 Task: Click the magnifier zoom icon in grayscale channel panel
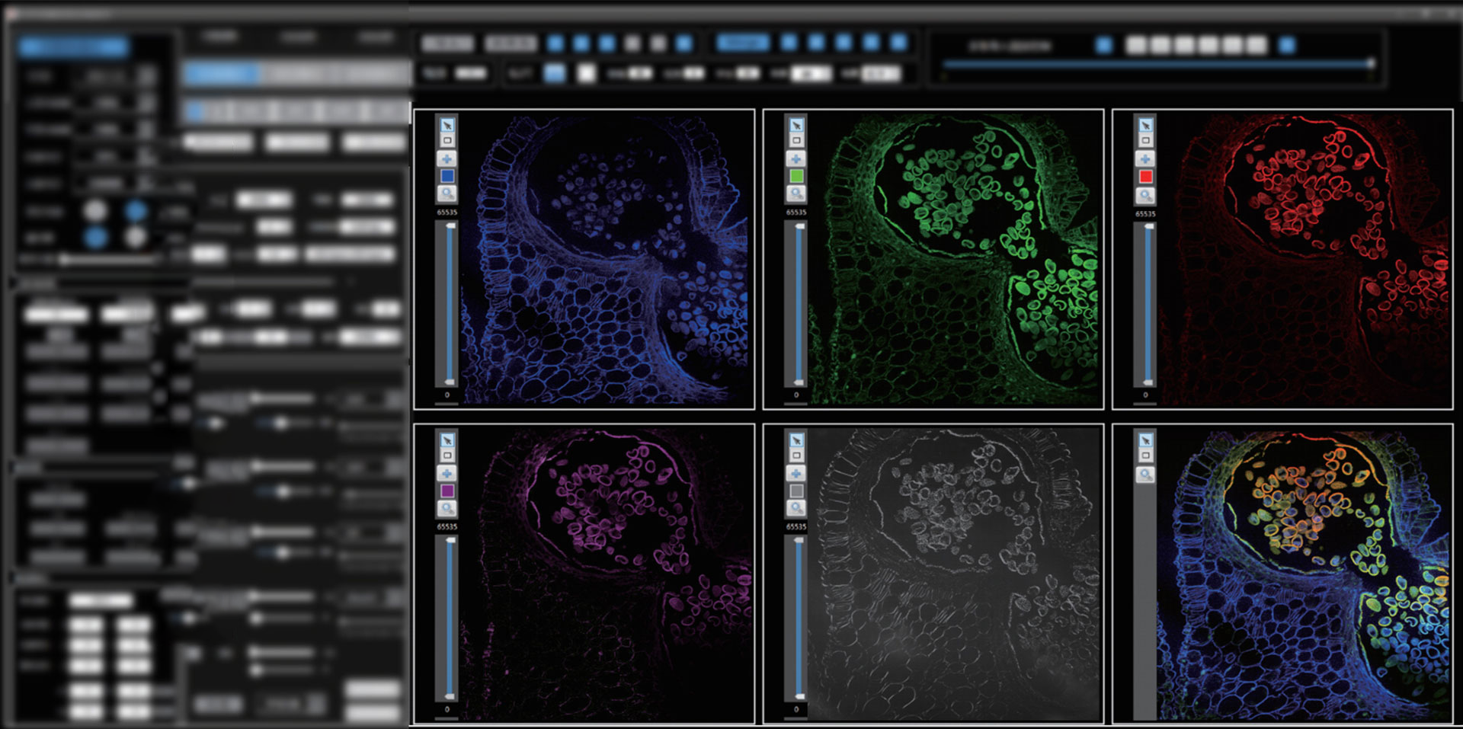click(x=796, y=508)
